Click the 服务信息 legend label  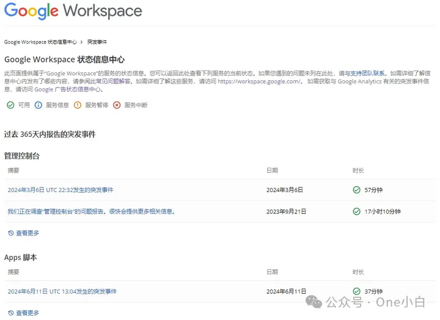[x=57, y=105]
